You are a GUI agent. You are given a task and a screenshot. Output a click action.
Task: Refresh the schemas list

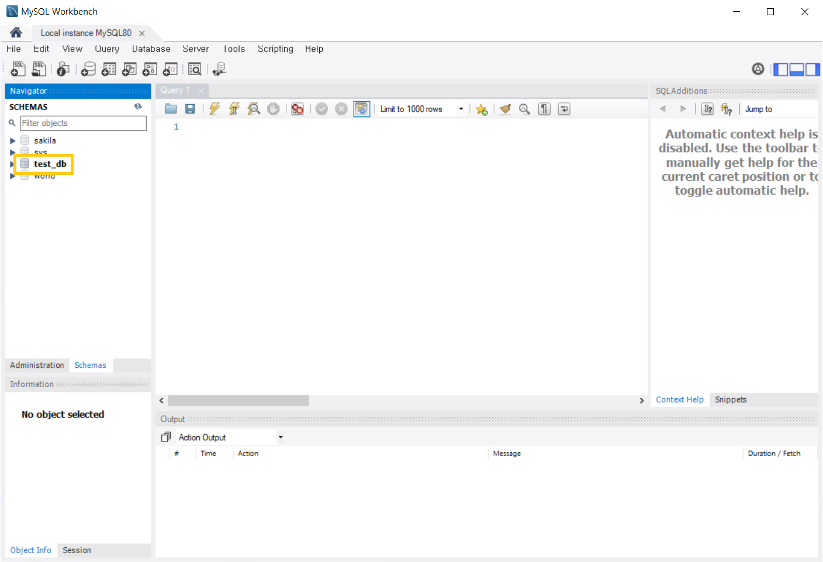coord(138,106)
